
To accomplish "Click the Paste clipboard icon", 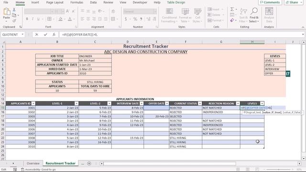I will click(6, 11).
